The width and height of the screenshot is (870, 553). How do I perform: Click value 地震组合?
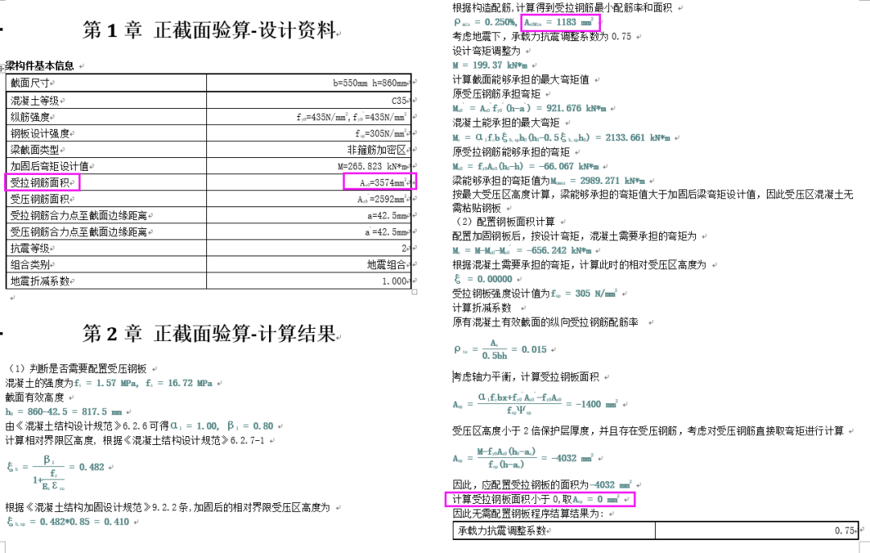[x=387, y=265]
